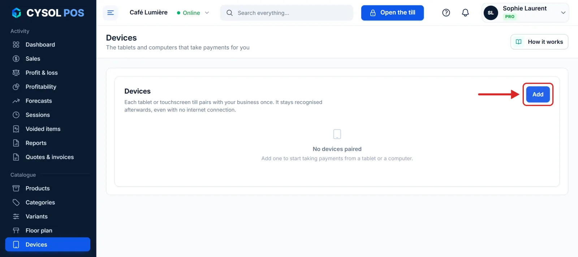Navigate to Floor plan

click(48, 231)
